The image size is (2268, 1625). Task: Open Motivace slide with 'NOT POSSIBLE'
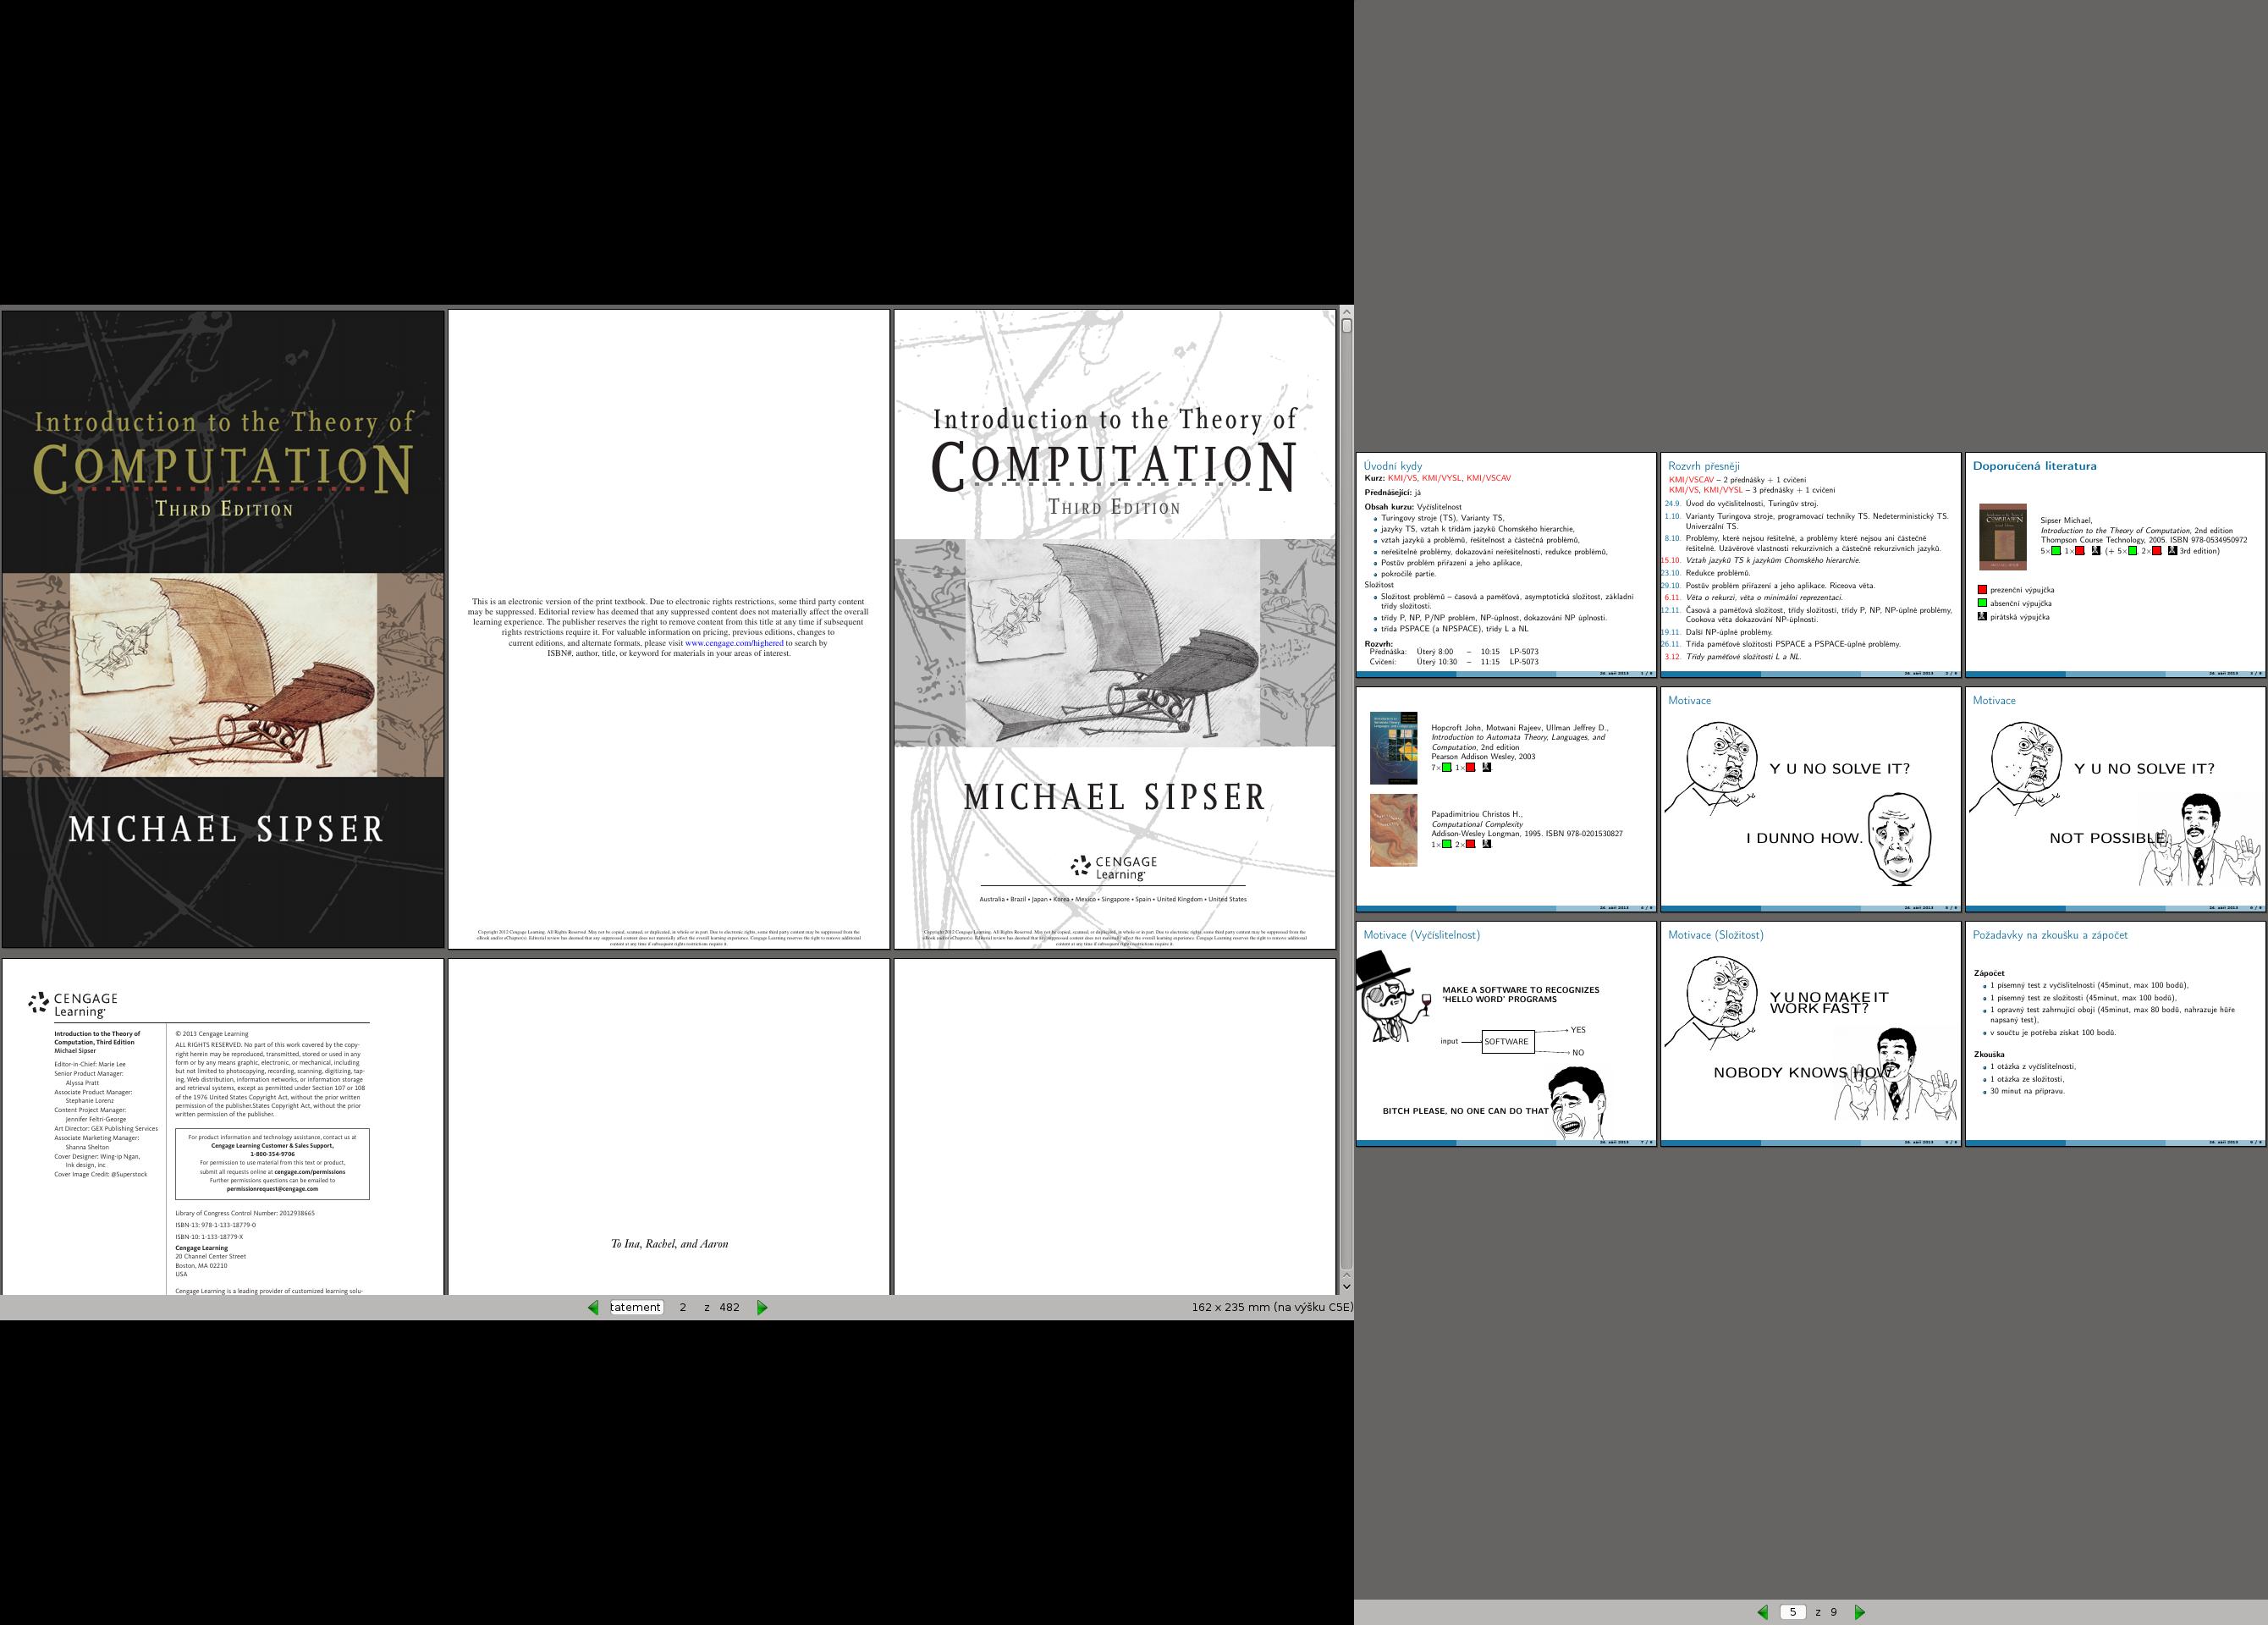2115,799
